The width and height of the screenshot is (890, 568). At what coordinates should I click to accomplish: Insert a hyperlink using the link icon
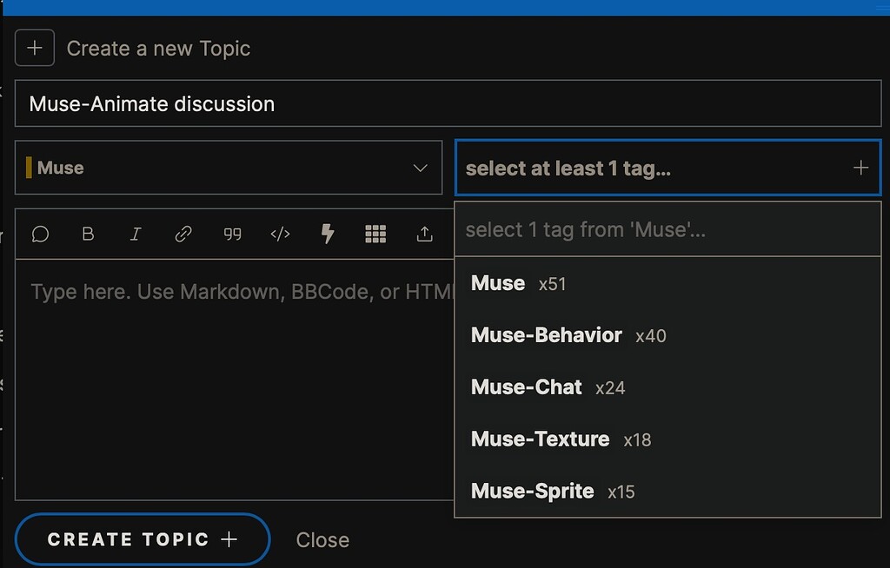tap(183, 234)
